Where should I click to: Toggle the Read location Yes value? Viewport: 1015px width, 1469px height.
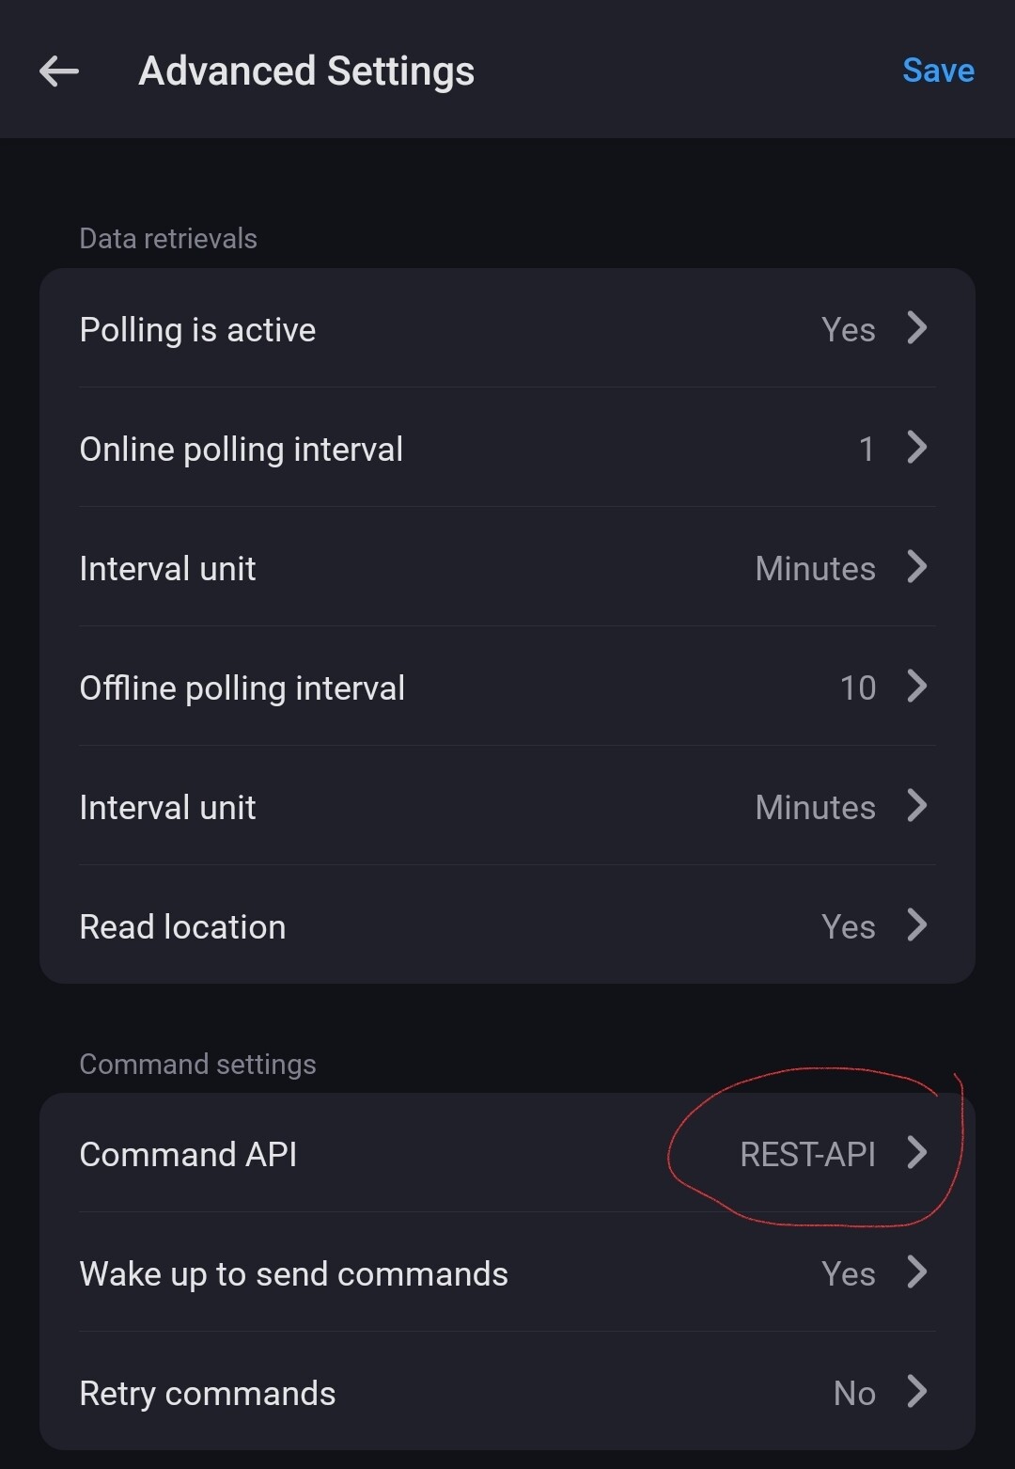point(848,927)
